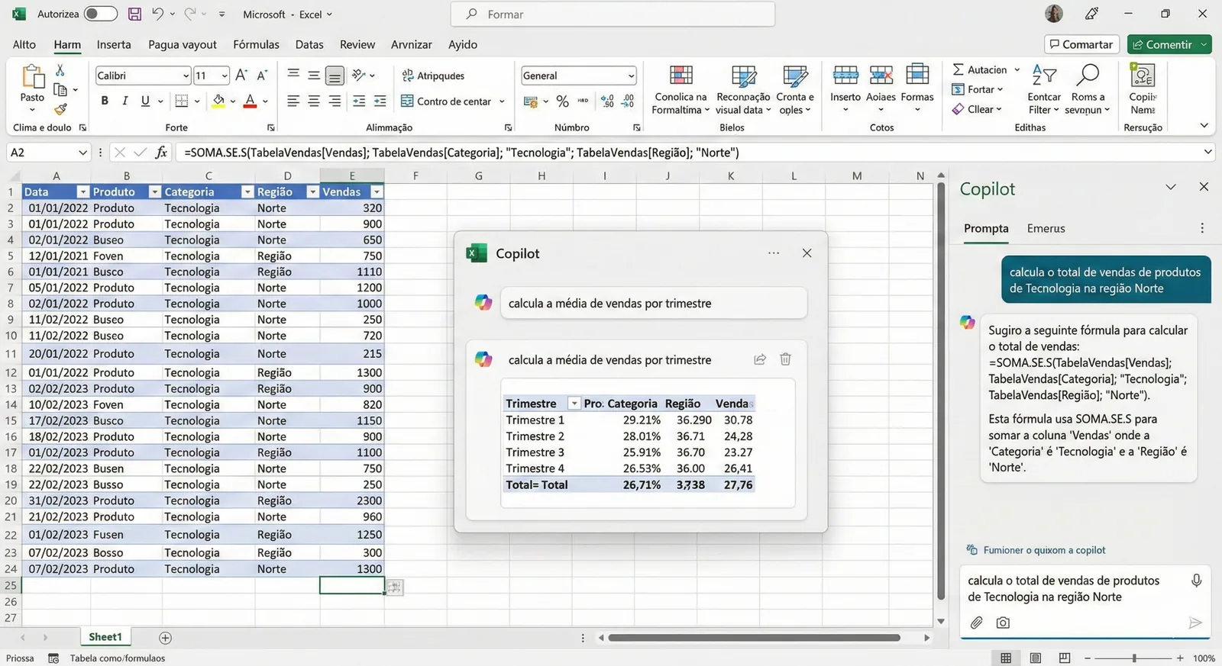This screenshot has height=666, width=1222.
Task: Click the send arrow icon in Copilot pane
Action: click(1195, 623)
